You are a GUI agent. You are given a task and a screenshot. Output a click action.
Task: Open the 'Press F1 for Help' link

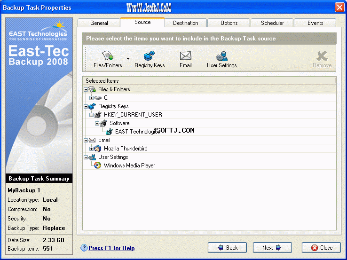click(x=111, y=248)
